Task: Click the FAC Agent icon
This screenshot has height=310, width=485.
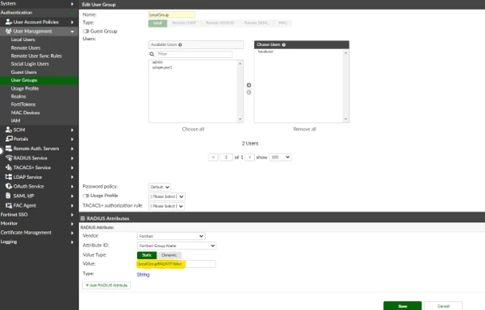Action: tap(9, 205)
